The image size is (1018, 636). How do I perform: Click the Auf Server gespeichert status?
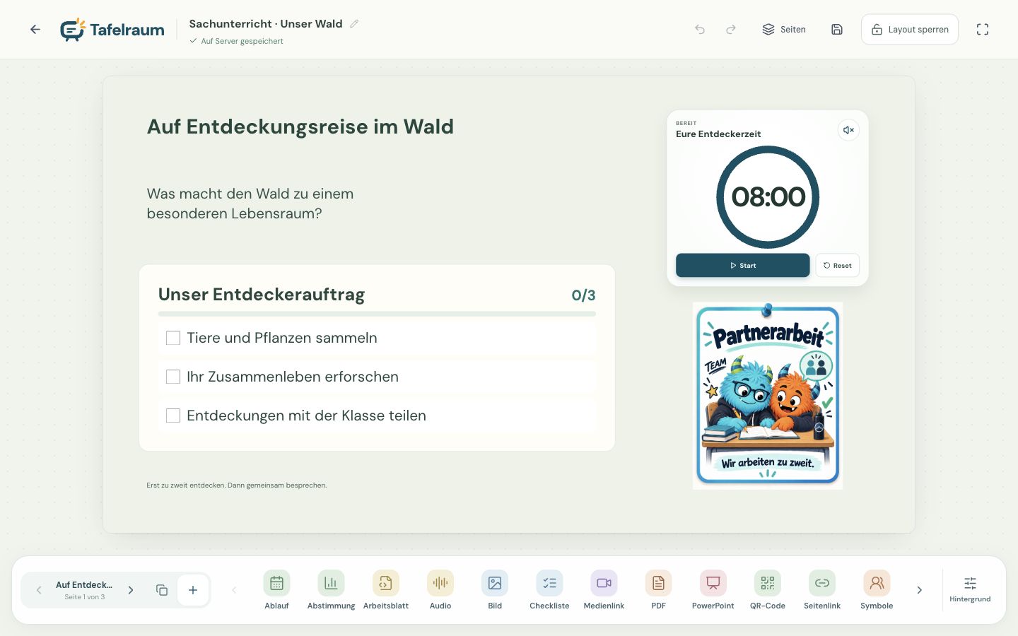[236, 41]
